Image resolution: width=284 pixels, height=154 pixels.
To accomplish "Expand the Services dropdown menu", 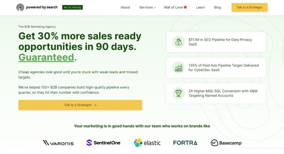I will (148, 7).
